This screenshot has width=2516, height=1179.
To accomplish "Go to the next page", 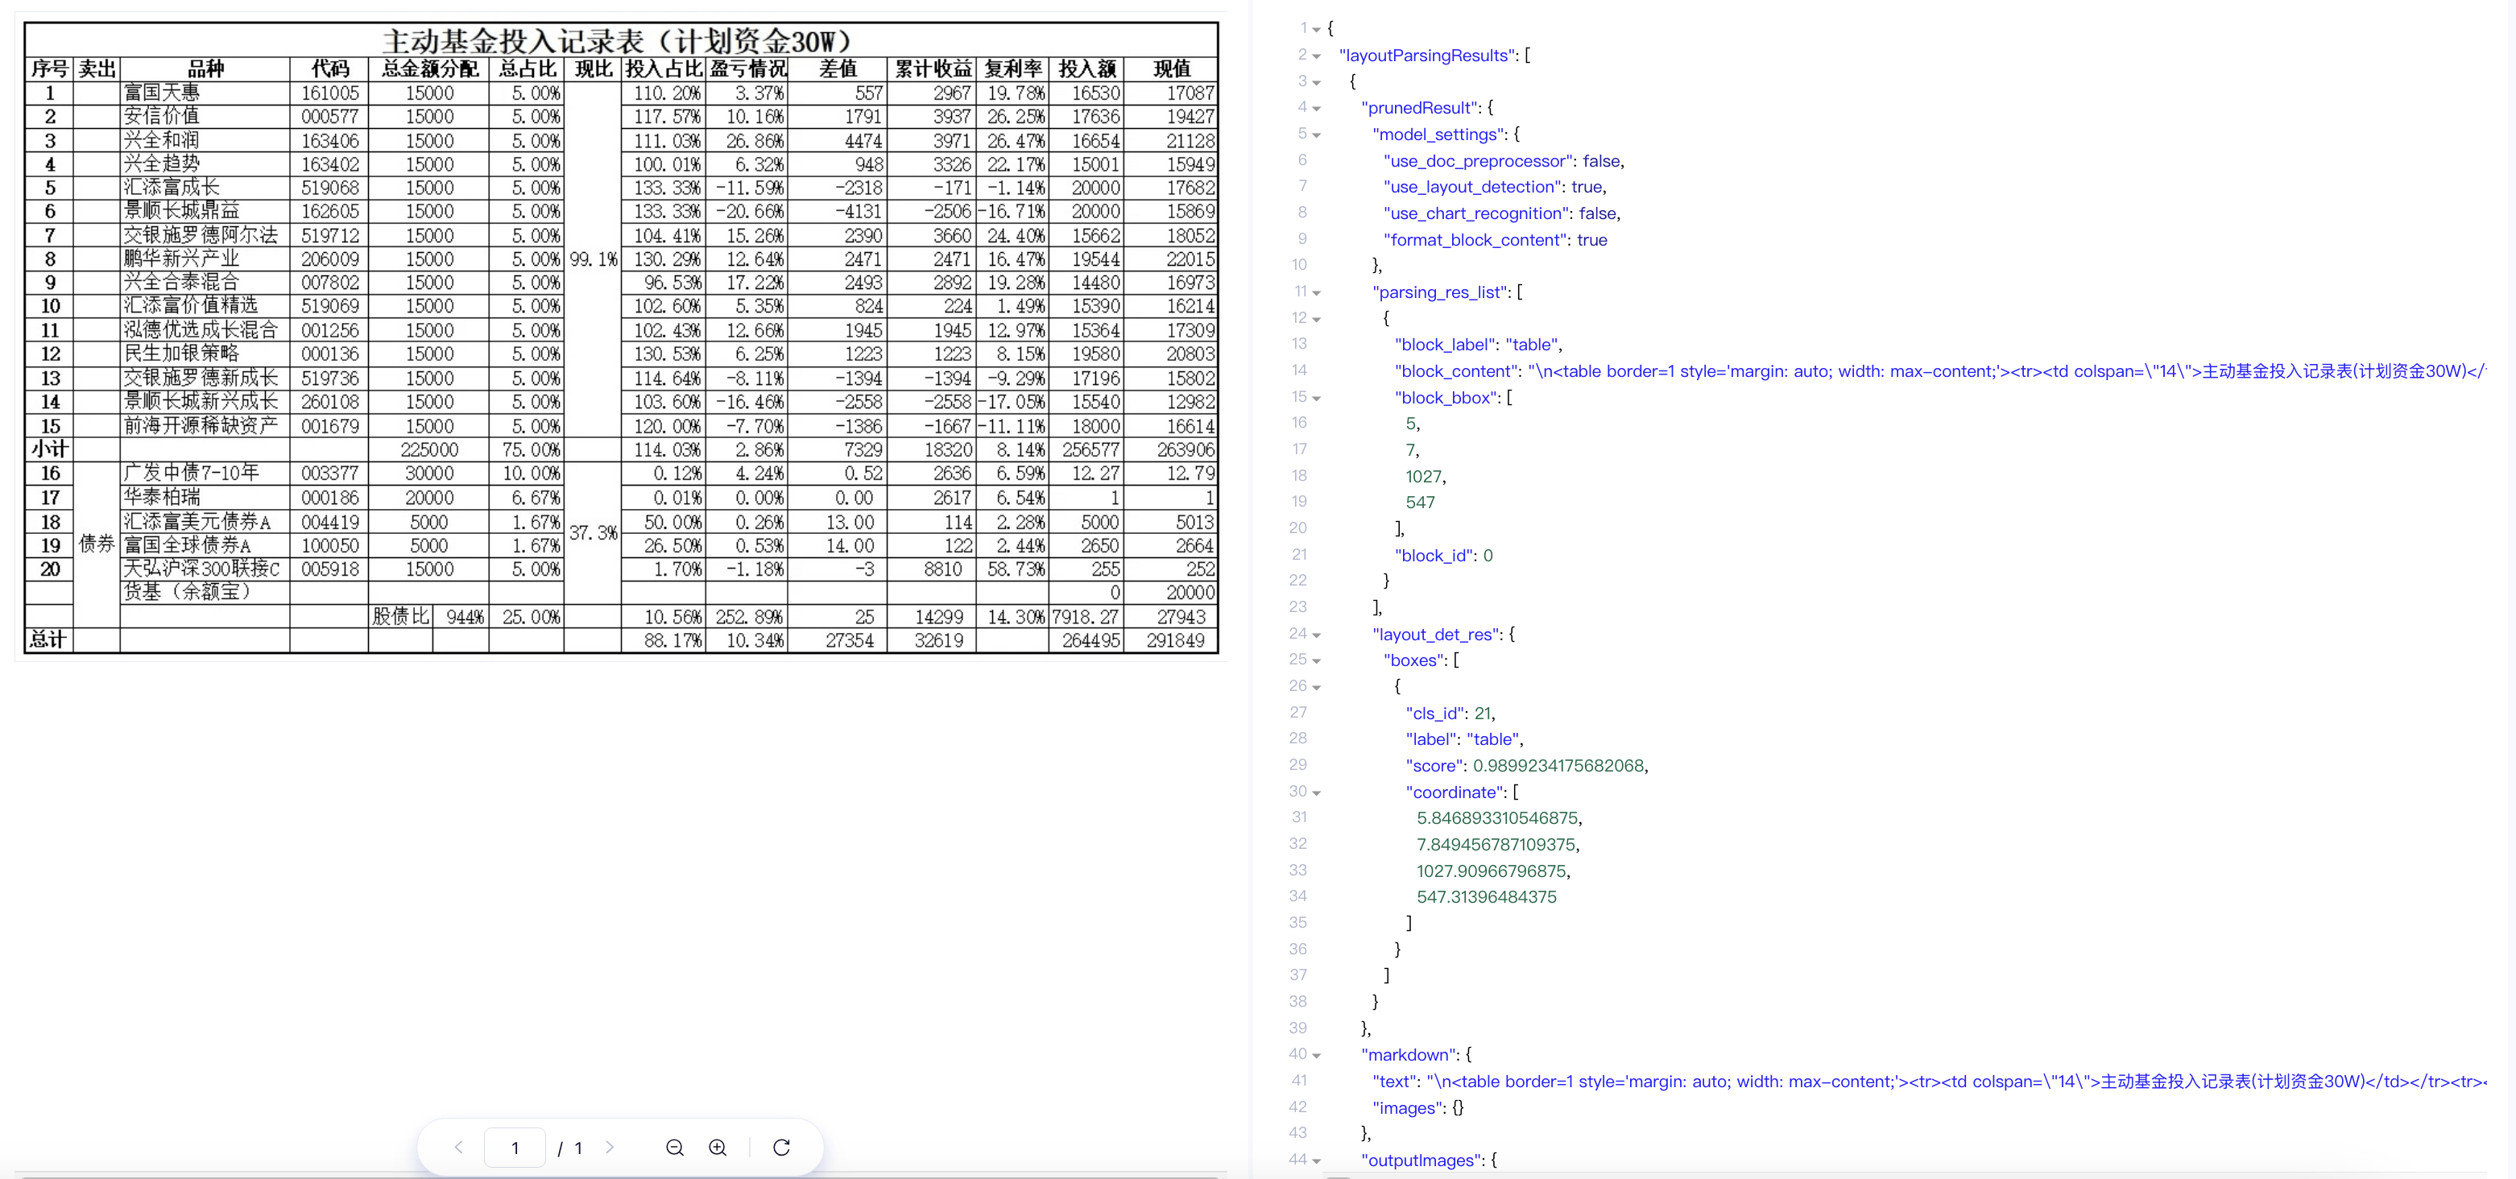I will 610,1148.
